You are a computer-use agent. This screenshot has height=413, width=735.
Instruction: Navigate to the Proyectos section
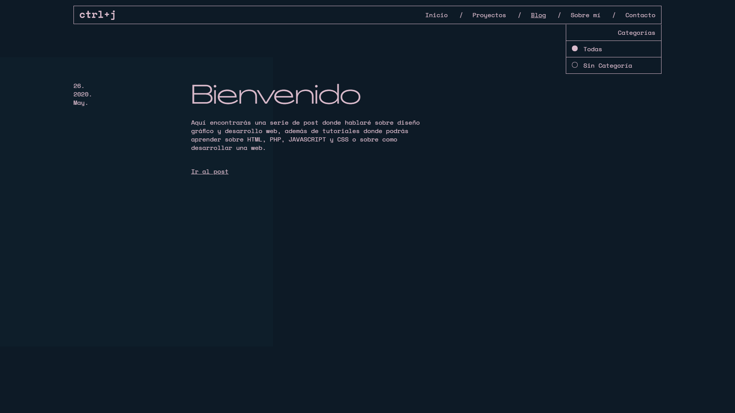(x=489, y=15)
